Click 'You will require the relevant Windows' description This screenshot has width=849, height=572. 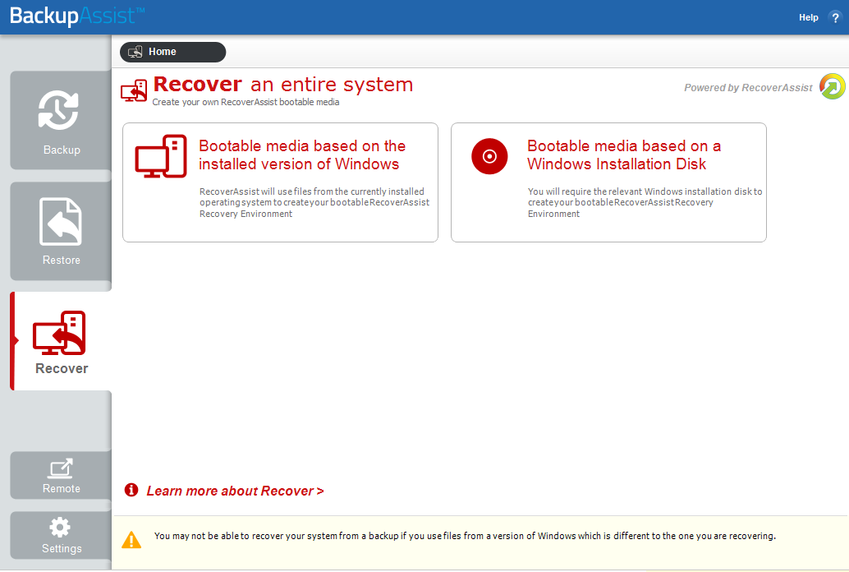645,203
